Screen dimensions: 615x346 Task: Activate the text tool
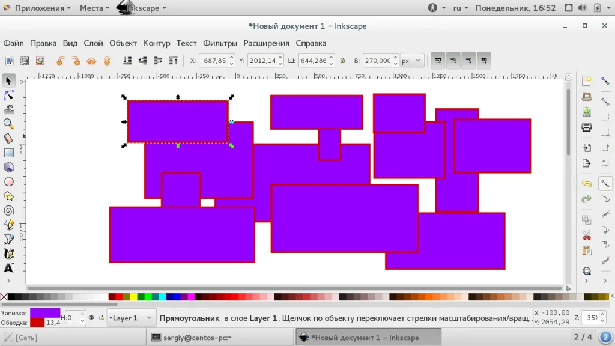pyautogui.click(x=8, y=268)
